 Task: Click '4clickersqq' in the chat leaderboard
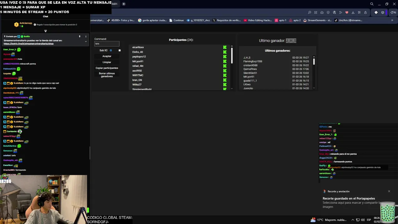(x=26, y=23)
